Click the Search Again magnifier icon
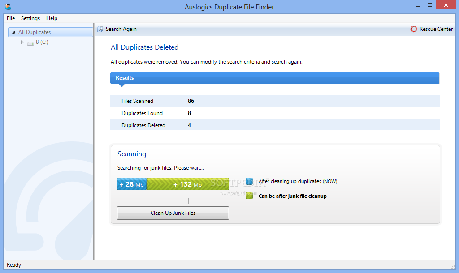The image size is (459, 273). click(x=100, y=29)
